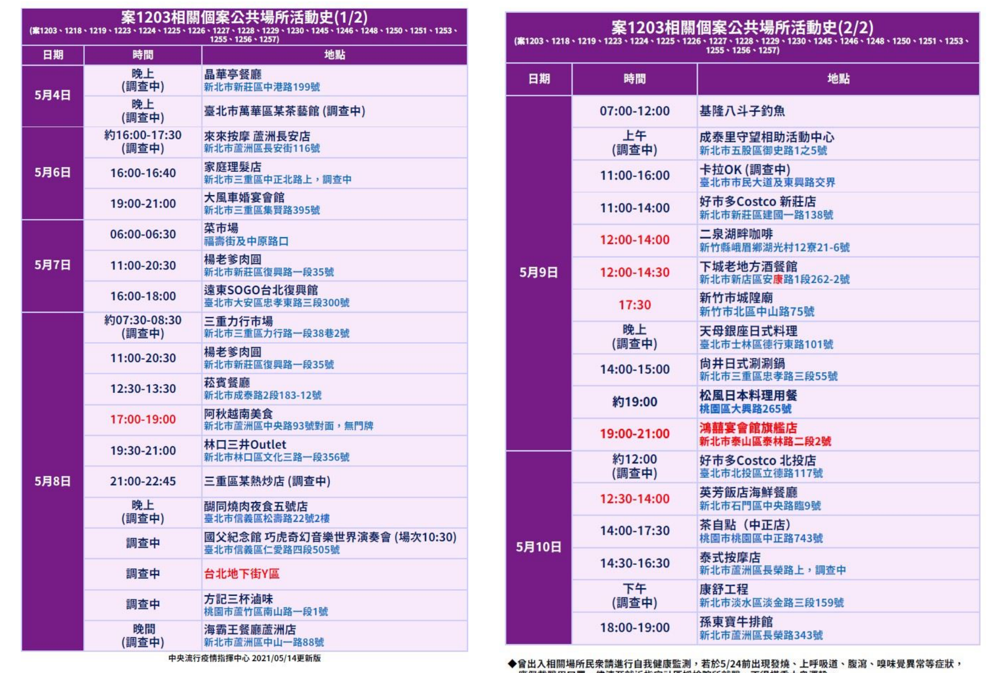Click 林口三井Outlet location

click(x=245, y=445)
